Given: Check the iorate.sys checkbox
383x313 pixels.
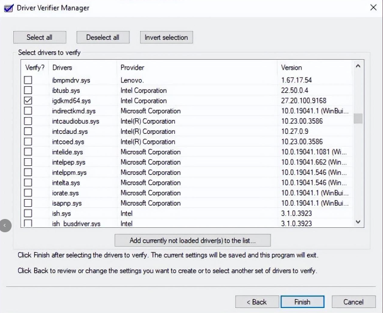Looking at the screenshot, I should (x=28, y=193).
